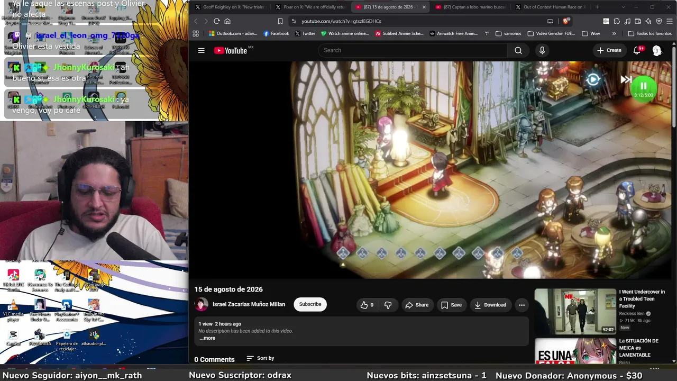Open PRAGMATA desktop shortcut
Image resolution: width=677 pixels, height=381 pixels.
40,338
